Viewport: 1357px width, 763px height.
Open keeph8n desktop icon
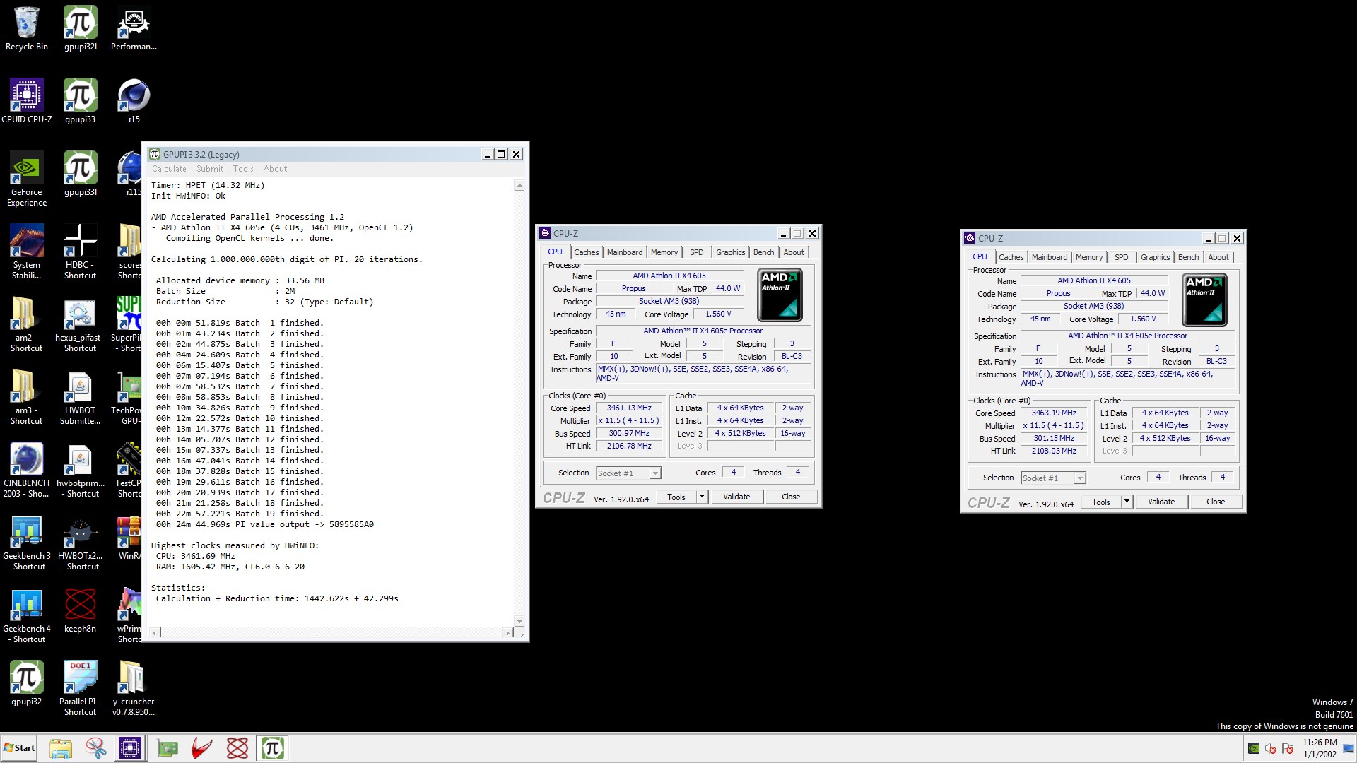click(x=80, y=611)
